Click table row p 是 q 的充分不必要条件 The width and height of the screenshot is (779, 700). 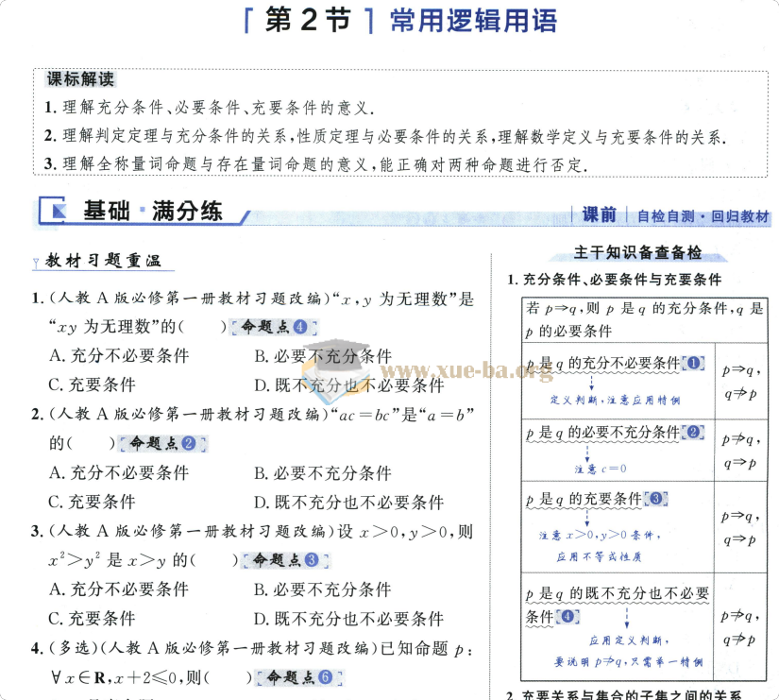tap(602, 364)
